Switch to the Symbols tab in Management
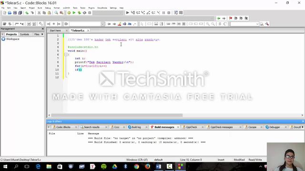 pyautogui.click(x=24, y=34)
